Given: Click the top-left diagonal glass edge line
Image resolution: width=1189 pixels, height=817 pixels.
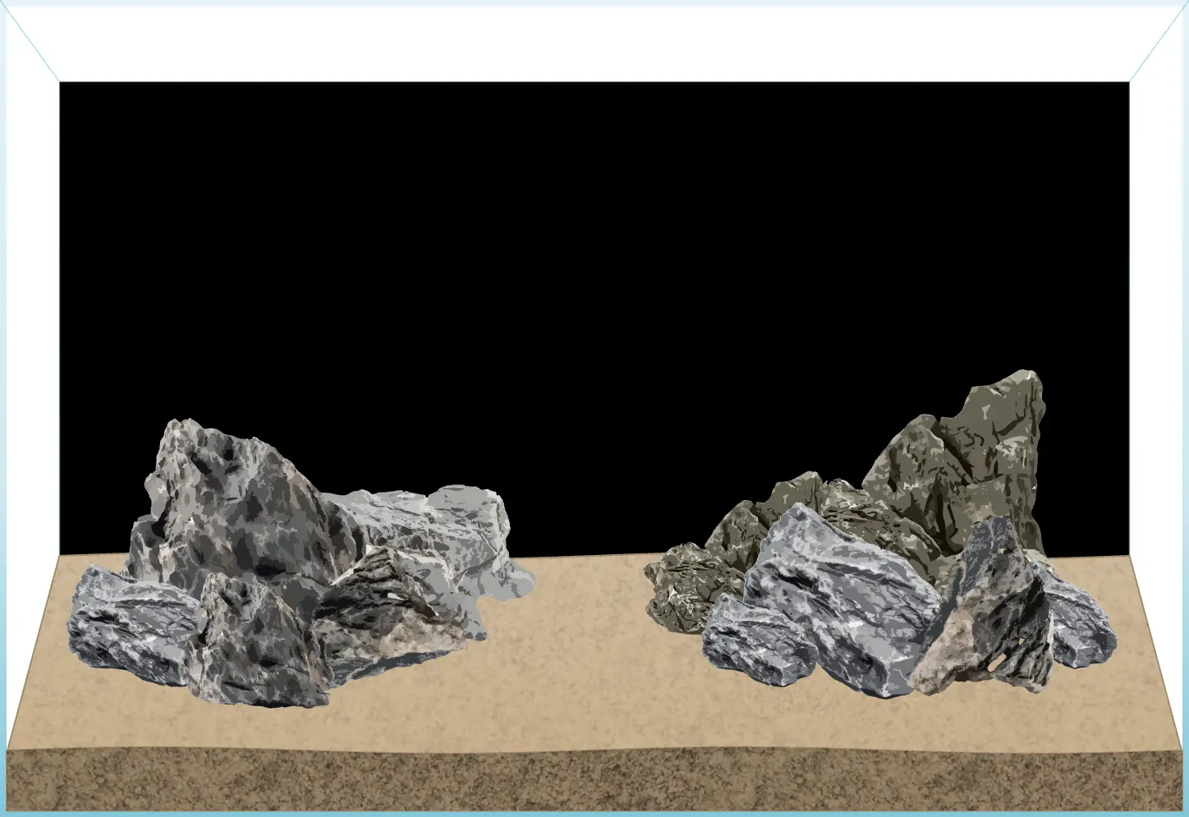Looking at the screenshot, I should click(x=33, y=45).
